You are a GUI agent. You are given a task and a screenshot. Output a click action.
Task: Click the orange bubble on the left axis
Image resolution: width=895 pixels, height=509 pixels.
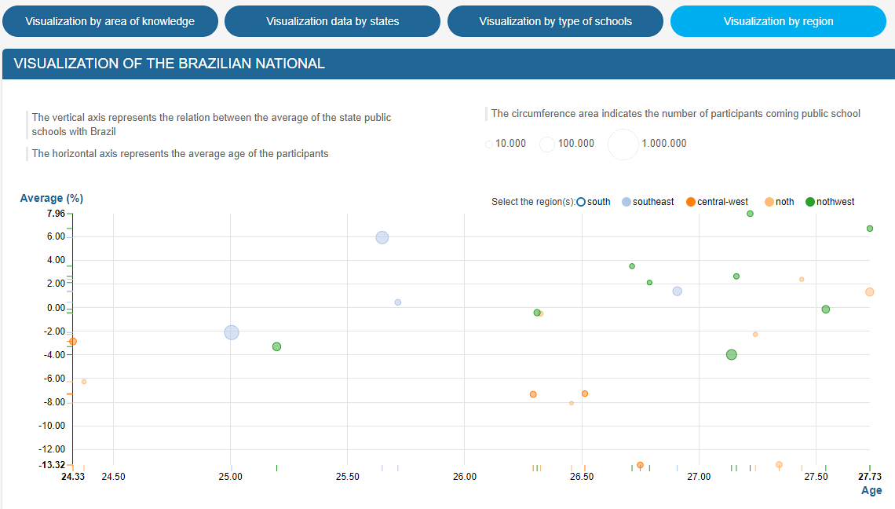(x=73, y=342)
